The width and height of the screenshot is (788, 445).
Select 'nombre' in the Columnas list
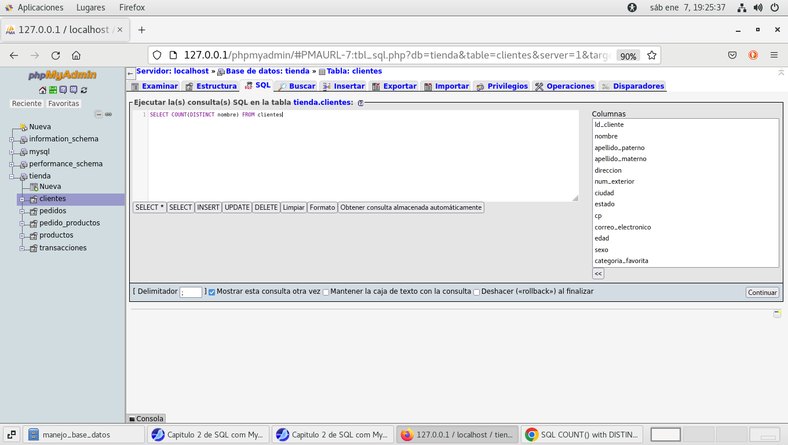(x=606, y=136)
